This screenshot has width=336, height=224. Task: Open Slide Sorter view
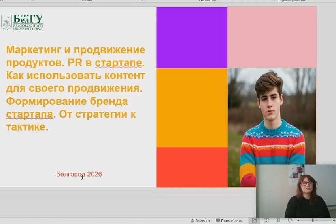pos(266,220)
